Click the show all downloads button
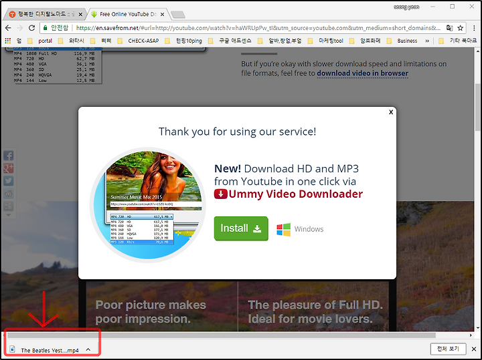Viewport: 482px width, 360px height. [x=448, y=349]
